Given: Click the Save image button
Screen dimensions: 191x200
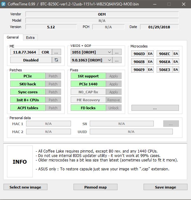Looking at the screenshot, I should (165, 187).
